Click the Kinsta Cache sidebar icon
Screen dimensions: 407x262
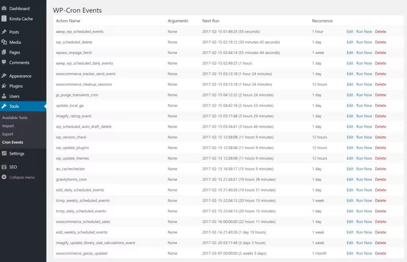(x=4, y=19)
